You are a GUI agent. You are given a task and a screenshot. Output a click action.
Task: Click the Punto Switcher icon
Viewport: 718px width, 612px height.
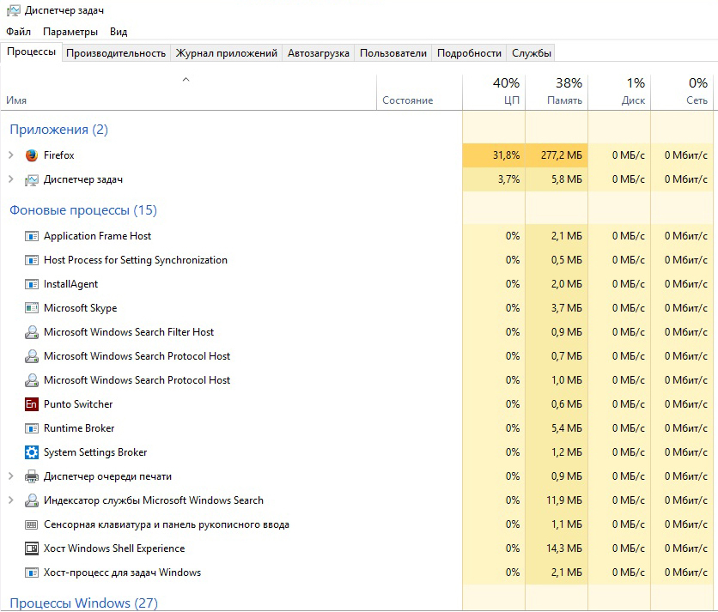click(32, 404)
